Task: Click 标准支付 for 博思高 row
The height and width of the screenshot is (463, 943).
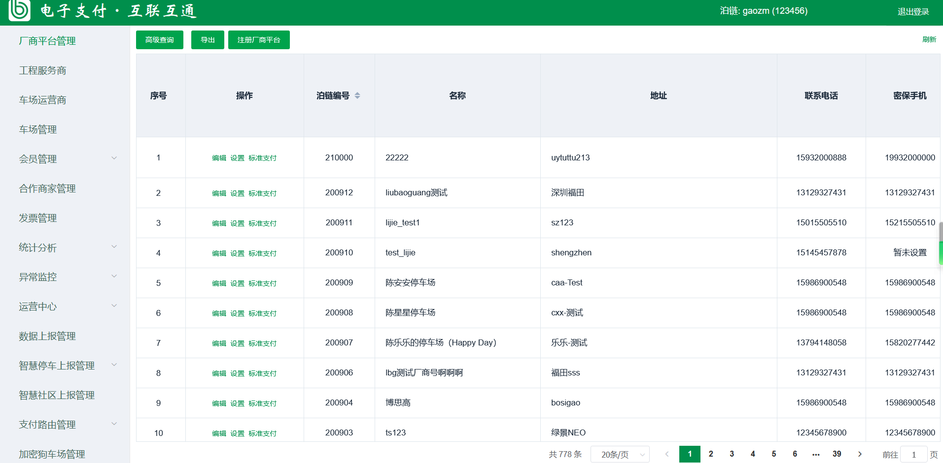Action: [262, 403]
